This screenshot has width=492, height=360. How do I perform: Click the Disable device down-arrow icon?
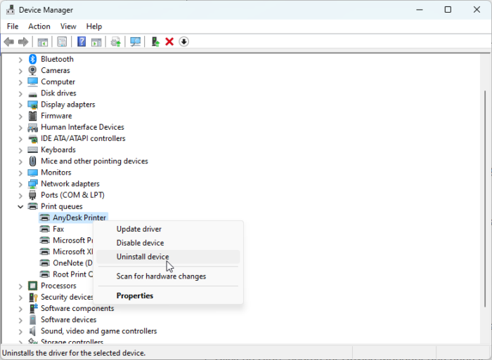tap(184, 41)
